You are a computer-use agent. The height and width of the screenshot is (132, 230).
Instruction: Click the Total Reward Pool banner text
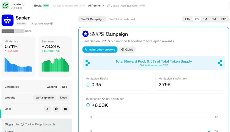(x=154, y=61)
